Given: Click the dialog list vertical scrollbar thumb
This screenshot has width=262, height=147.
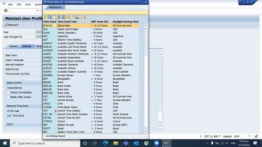Looking at the screenshot, I should [146, 43].
